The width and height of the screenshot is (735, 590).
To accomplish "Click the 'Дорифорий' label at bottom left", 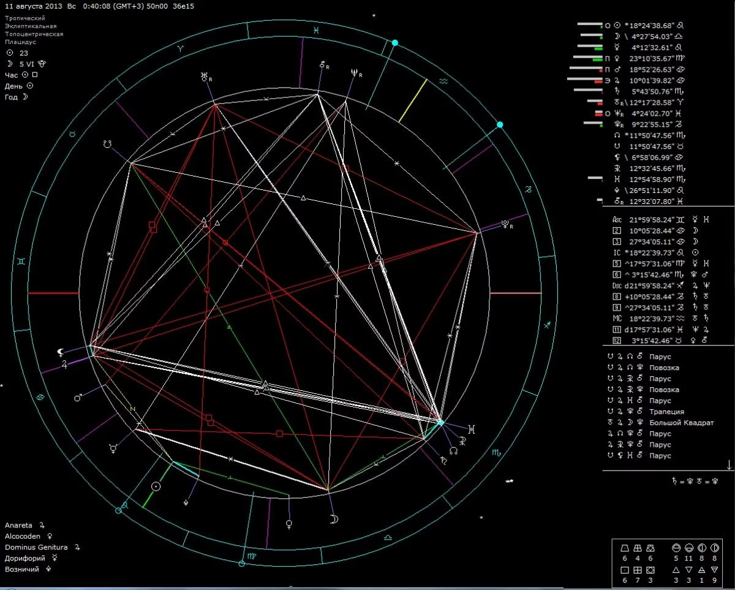I will [x=24, y=558].
